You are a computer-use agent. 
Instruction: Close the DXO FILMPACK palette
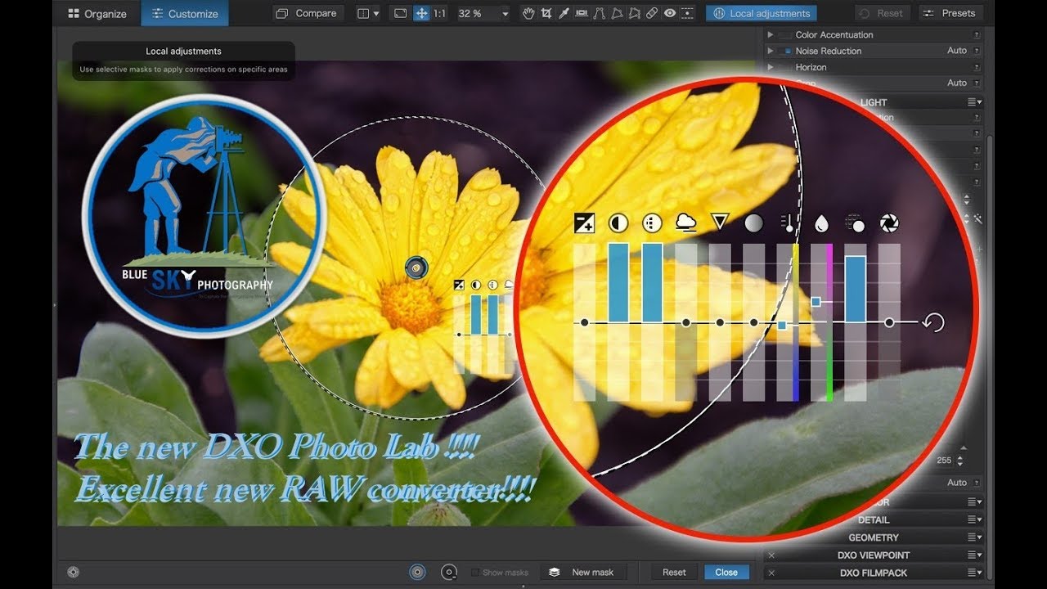point(771,573)
